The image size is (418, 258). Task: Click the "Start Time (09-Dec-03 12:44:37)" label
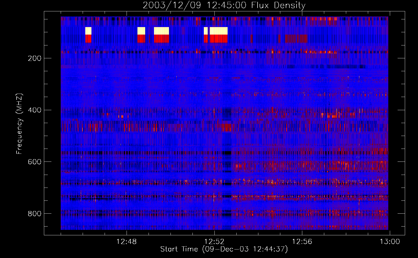[224, 249]
